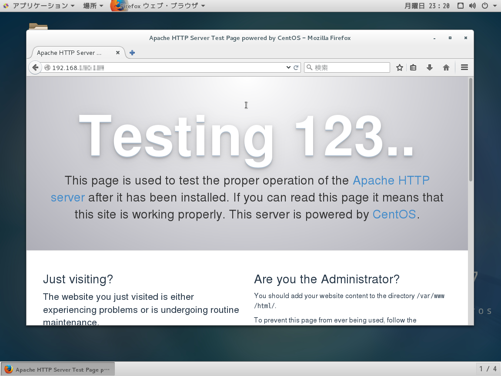The width and height of the screenshot is (501, 376).
Task: Open the desktop folder icon behind Firefox
Action: (x=38, y=27)
